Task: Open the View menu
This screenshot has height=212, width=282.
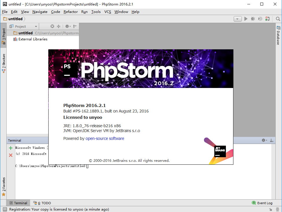Action: coord(25,12)
